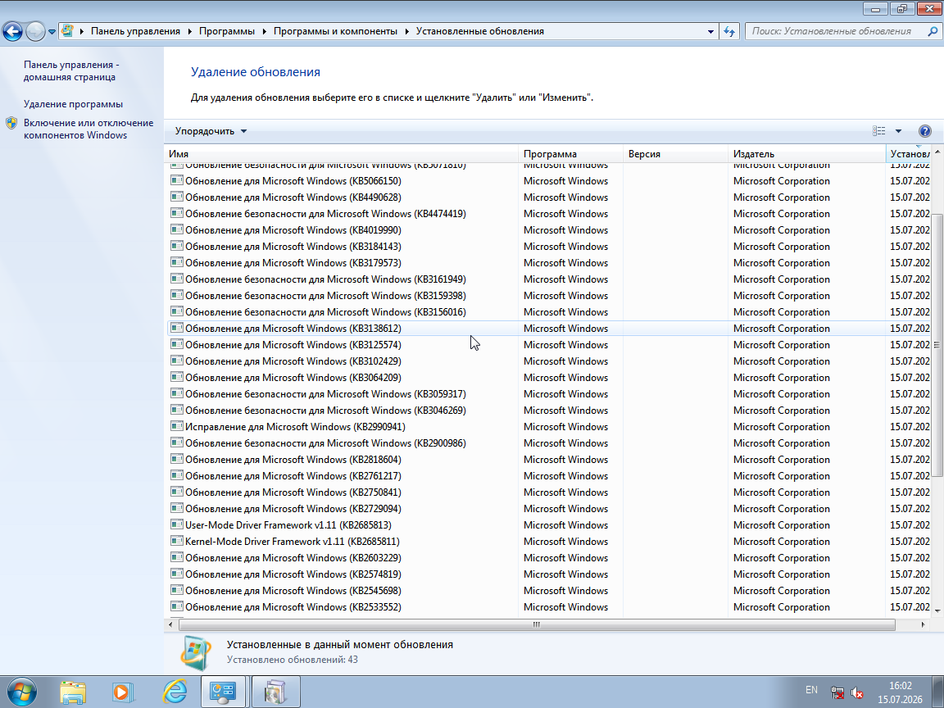The height and width of the screenshot is (708, 944).
Task: Select security update KB3161949
Action: pyautogui.click(x=548, y=279)
